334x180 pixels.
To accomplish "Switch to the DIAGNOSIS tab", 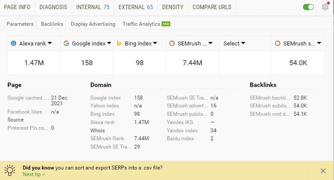I will 53,7.
